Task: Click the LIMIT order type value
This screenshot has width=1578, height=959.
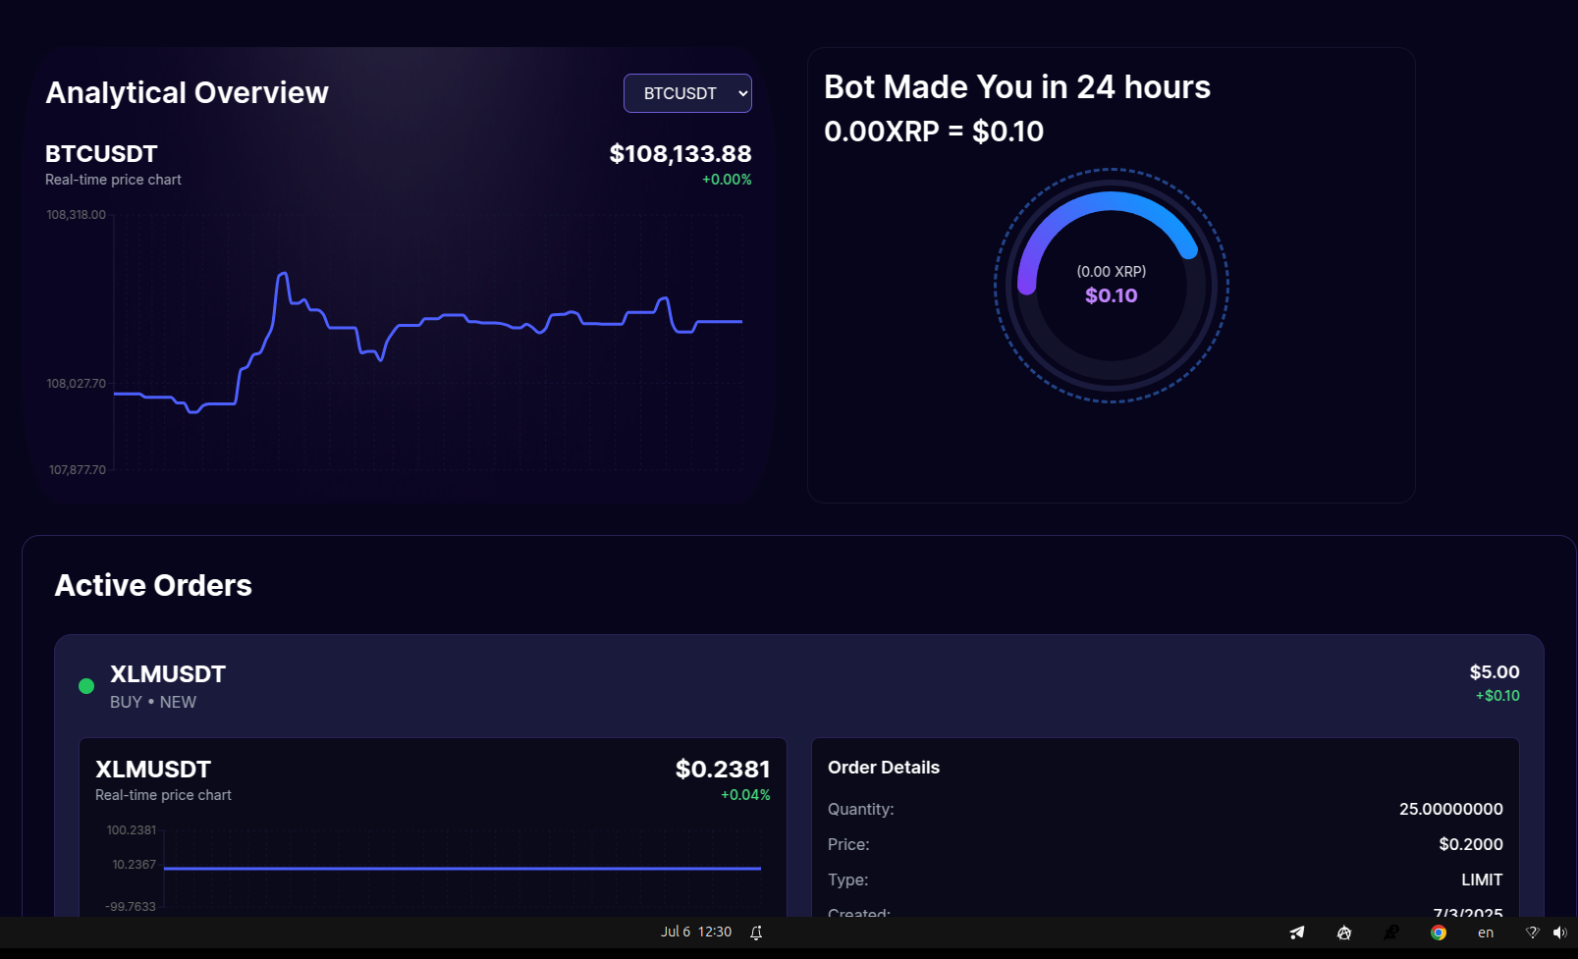Action: point(1482,879)
